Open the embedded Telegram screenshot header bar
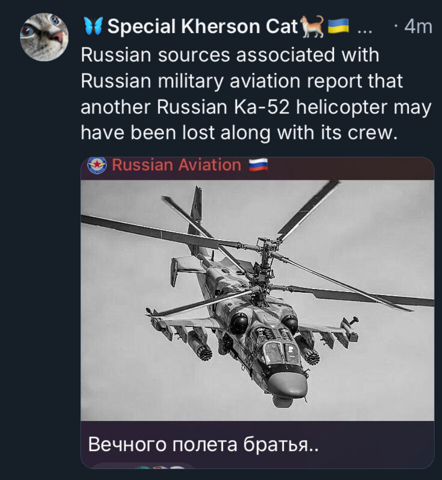This screenshot has width=442, height=480. 257,168
